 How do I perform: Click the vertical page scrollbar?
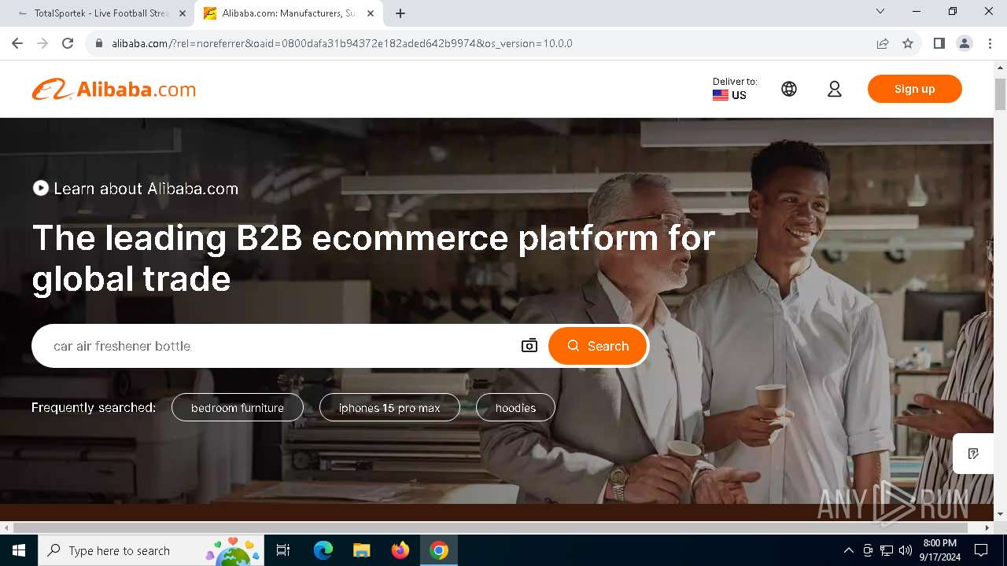1000,94
